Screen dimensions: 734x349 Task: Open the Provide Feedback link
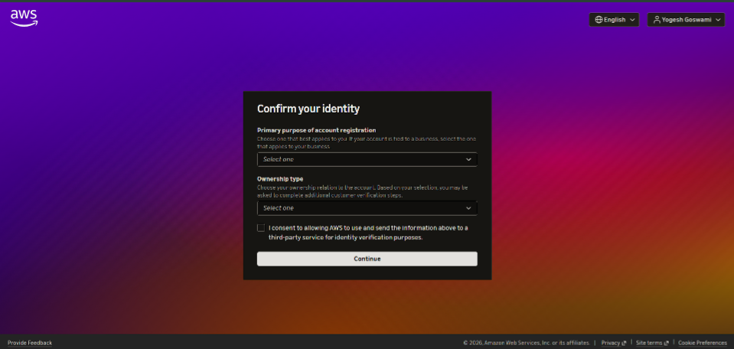(x=30, y=343)
